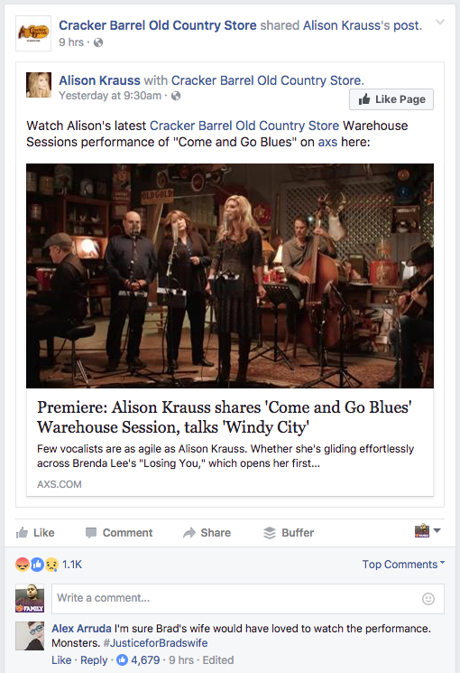This screenshot has width=460, height=673.
Task: Open Alex Arruda's profile link
Action: (81, 629)
